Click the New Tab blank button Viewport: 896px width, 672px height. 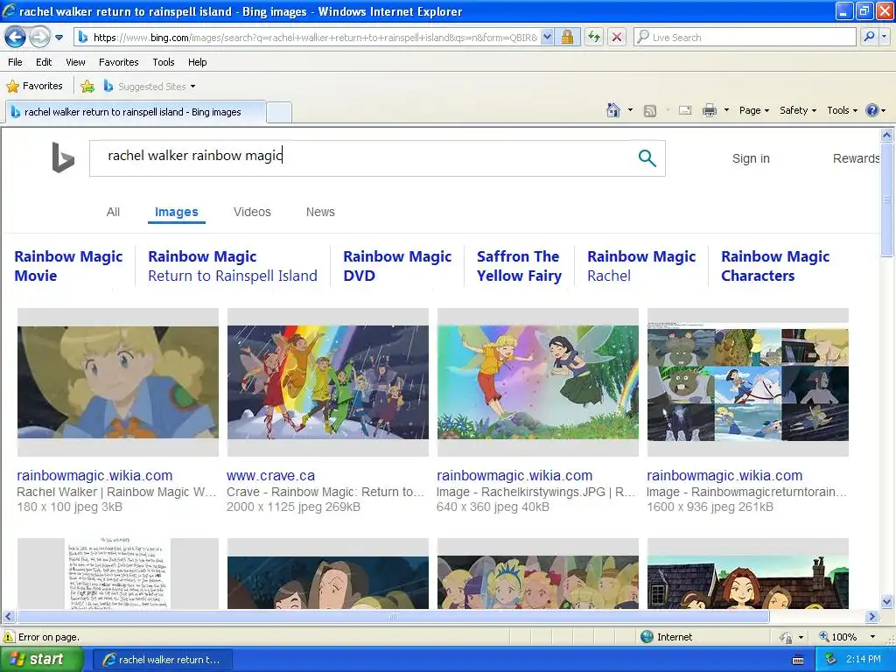[279, 112]
